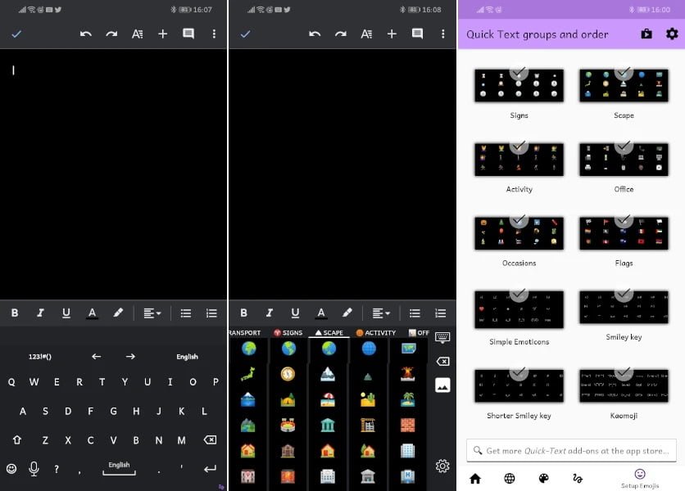Select the Kaomoji group thumbnail
Viewport: 685px width, 491px height.
624,385
